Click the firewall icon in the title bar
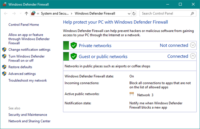This screenshot has width=200, height=129. [5, 4]
